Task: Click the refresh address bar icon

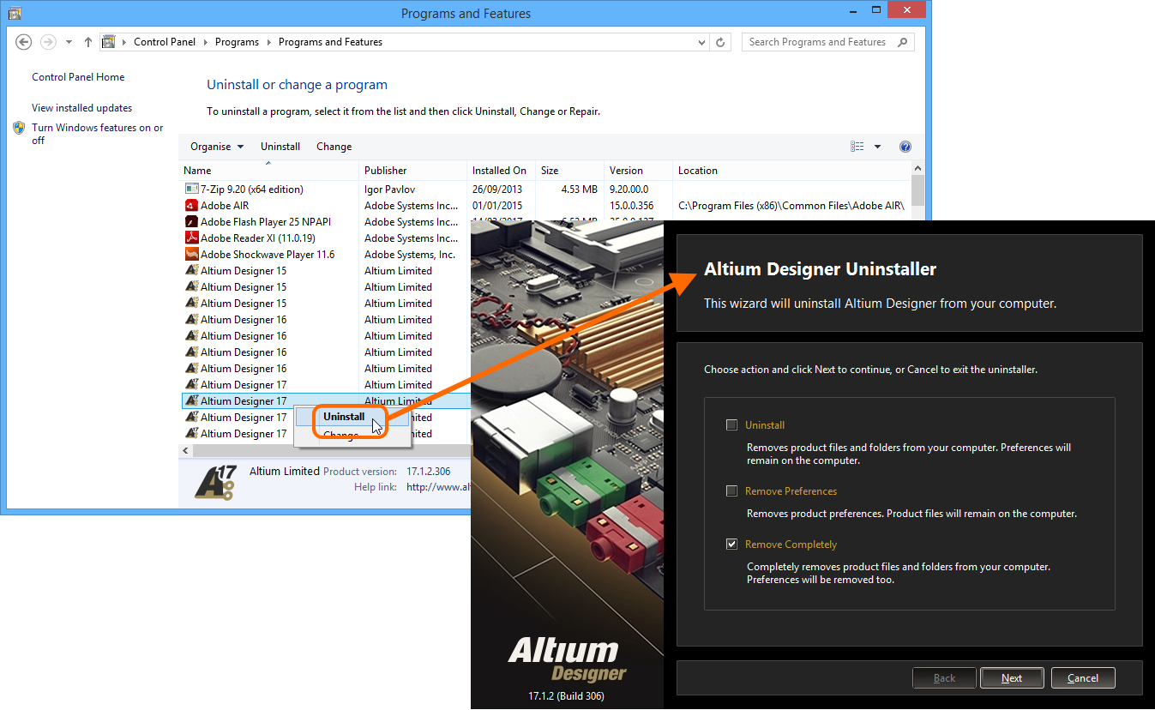Action: (x=721, y=42)
